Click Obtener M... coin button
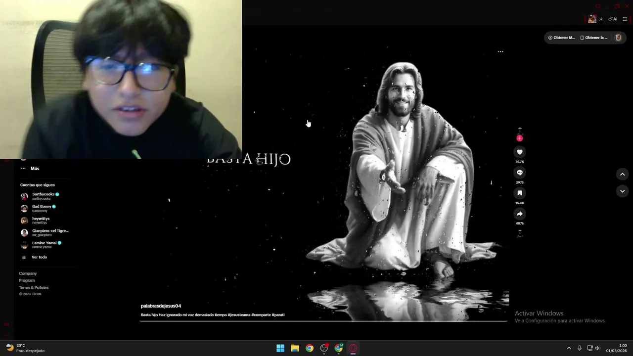Screen dimensions: 633x356 [x=561, y=38]
